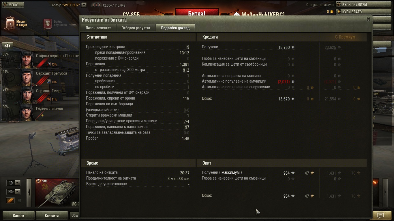Switch to the Отборен резултат tab
Screen dimensions: 394x221
point(136,28)
